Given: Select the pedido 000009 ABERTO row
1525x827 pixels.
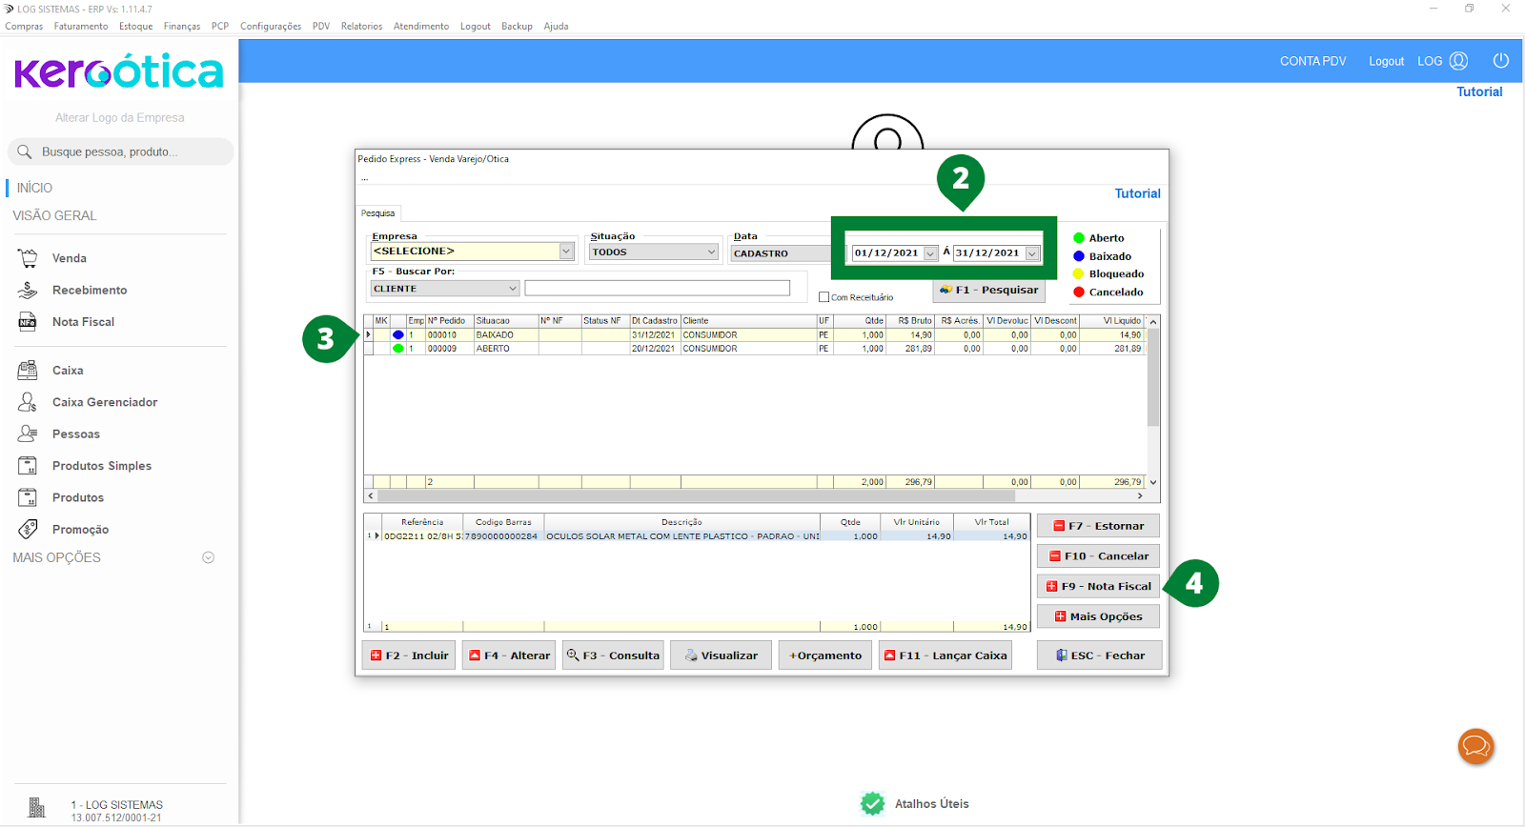Looking at the screenshot, I should click(x=755, y=349).
